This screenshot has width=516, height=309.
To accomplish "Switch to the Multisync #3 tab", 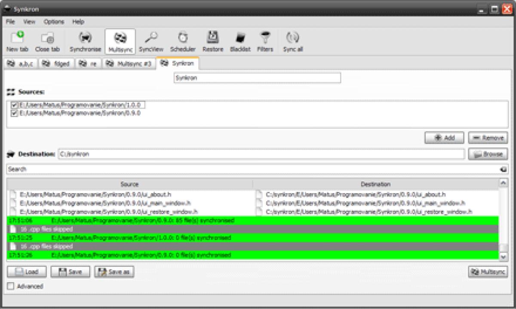I will (129, 64).
